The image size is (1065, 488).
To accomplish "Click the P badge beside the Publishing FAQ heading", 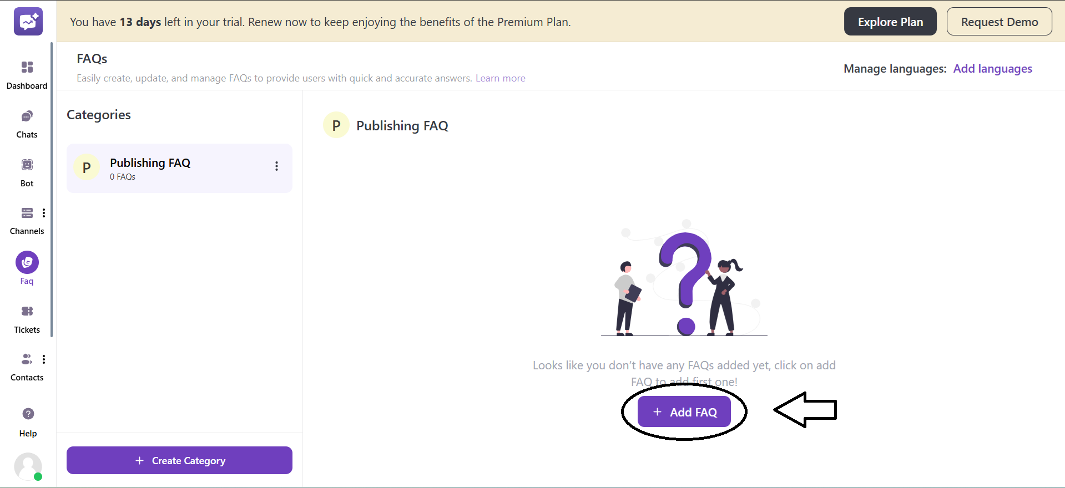I will [336, 125].
